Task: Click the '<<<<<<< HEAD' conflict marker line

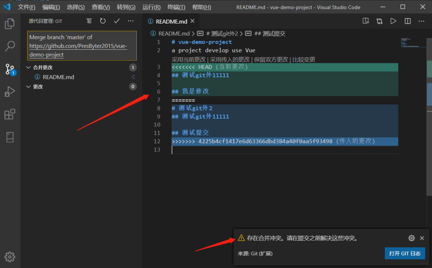Action: coord(285,67)
